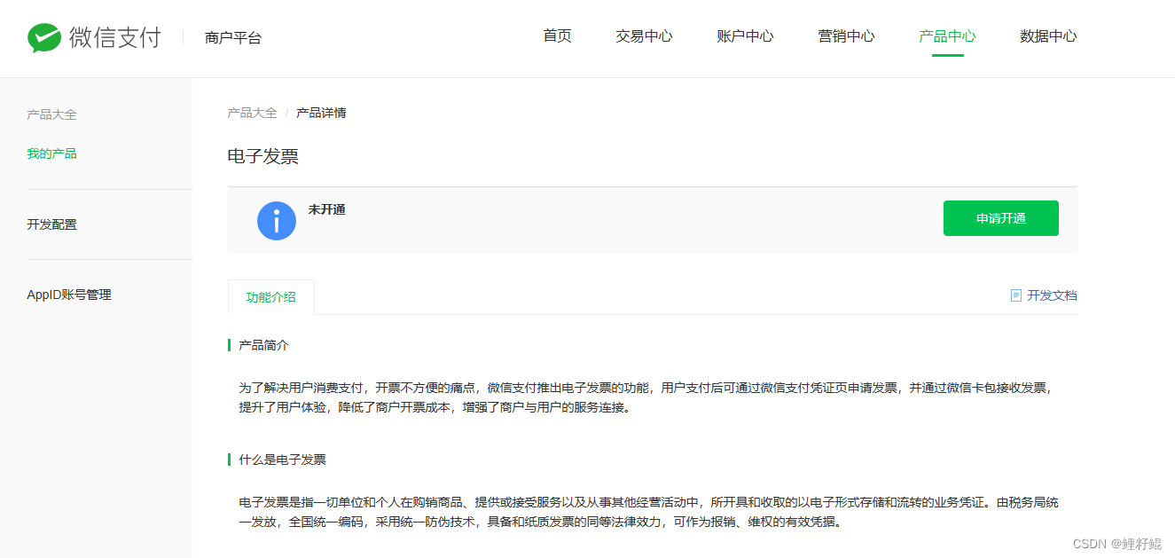Click the paragraph starting 为了解决用户消费支付
This screenshot has height=558, width=1175.
[646, 398]
